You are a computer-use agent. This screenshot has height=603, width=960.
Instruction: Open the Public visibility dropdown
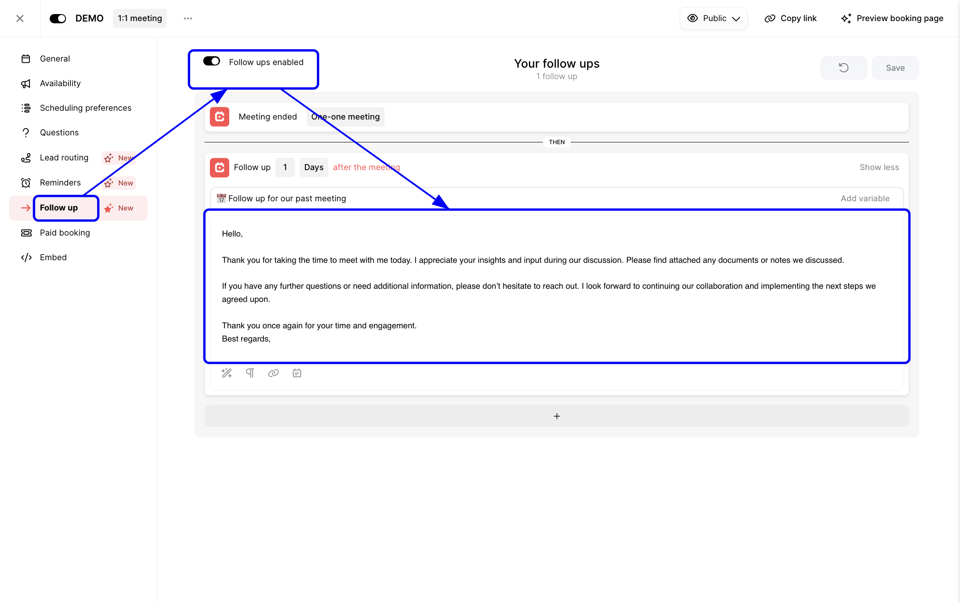pos(713,18)
